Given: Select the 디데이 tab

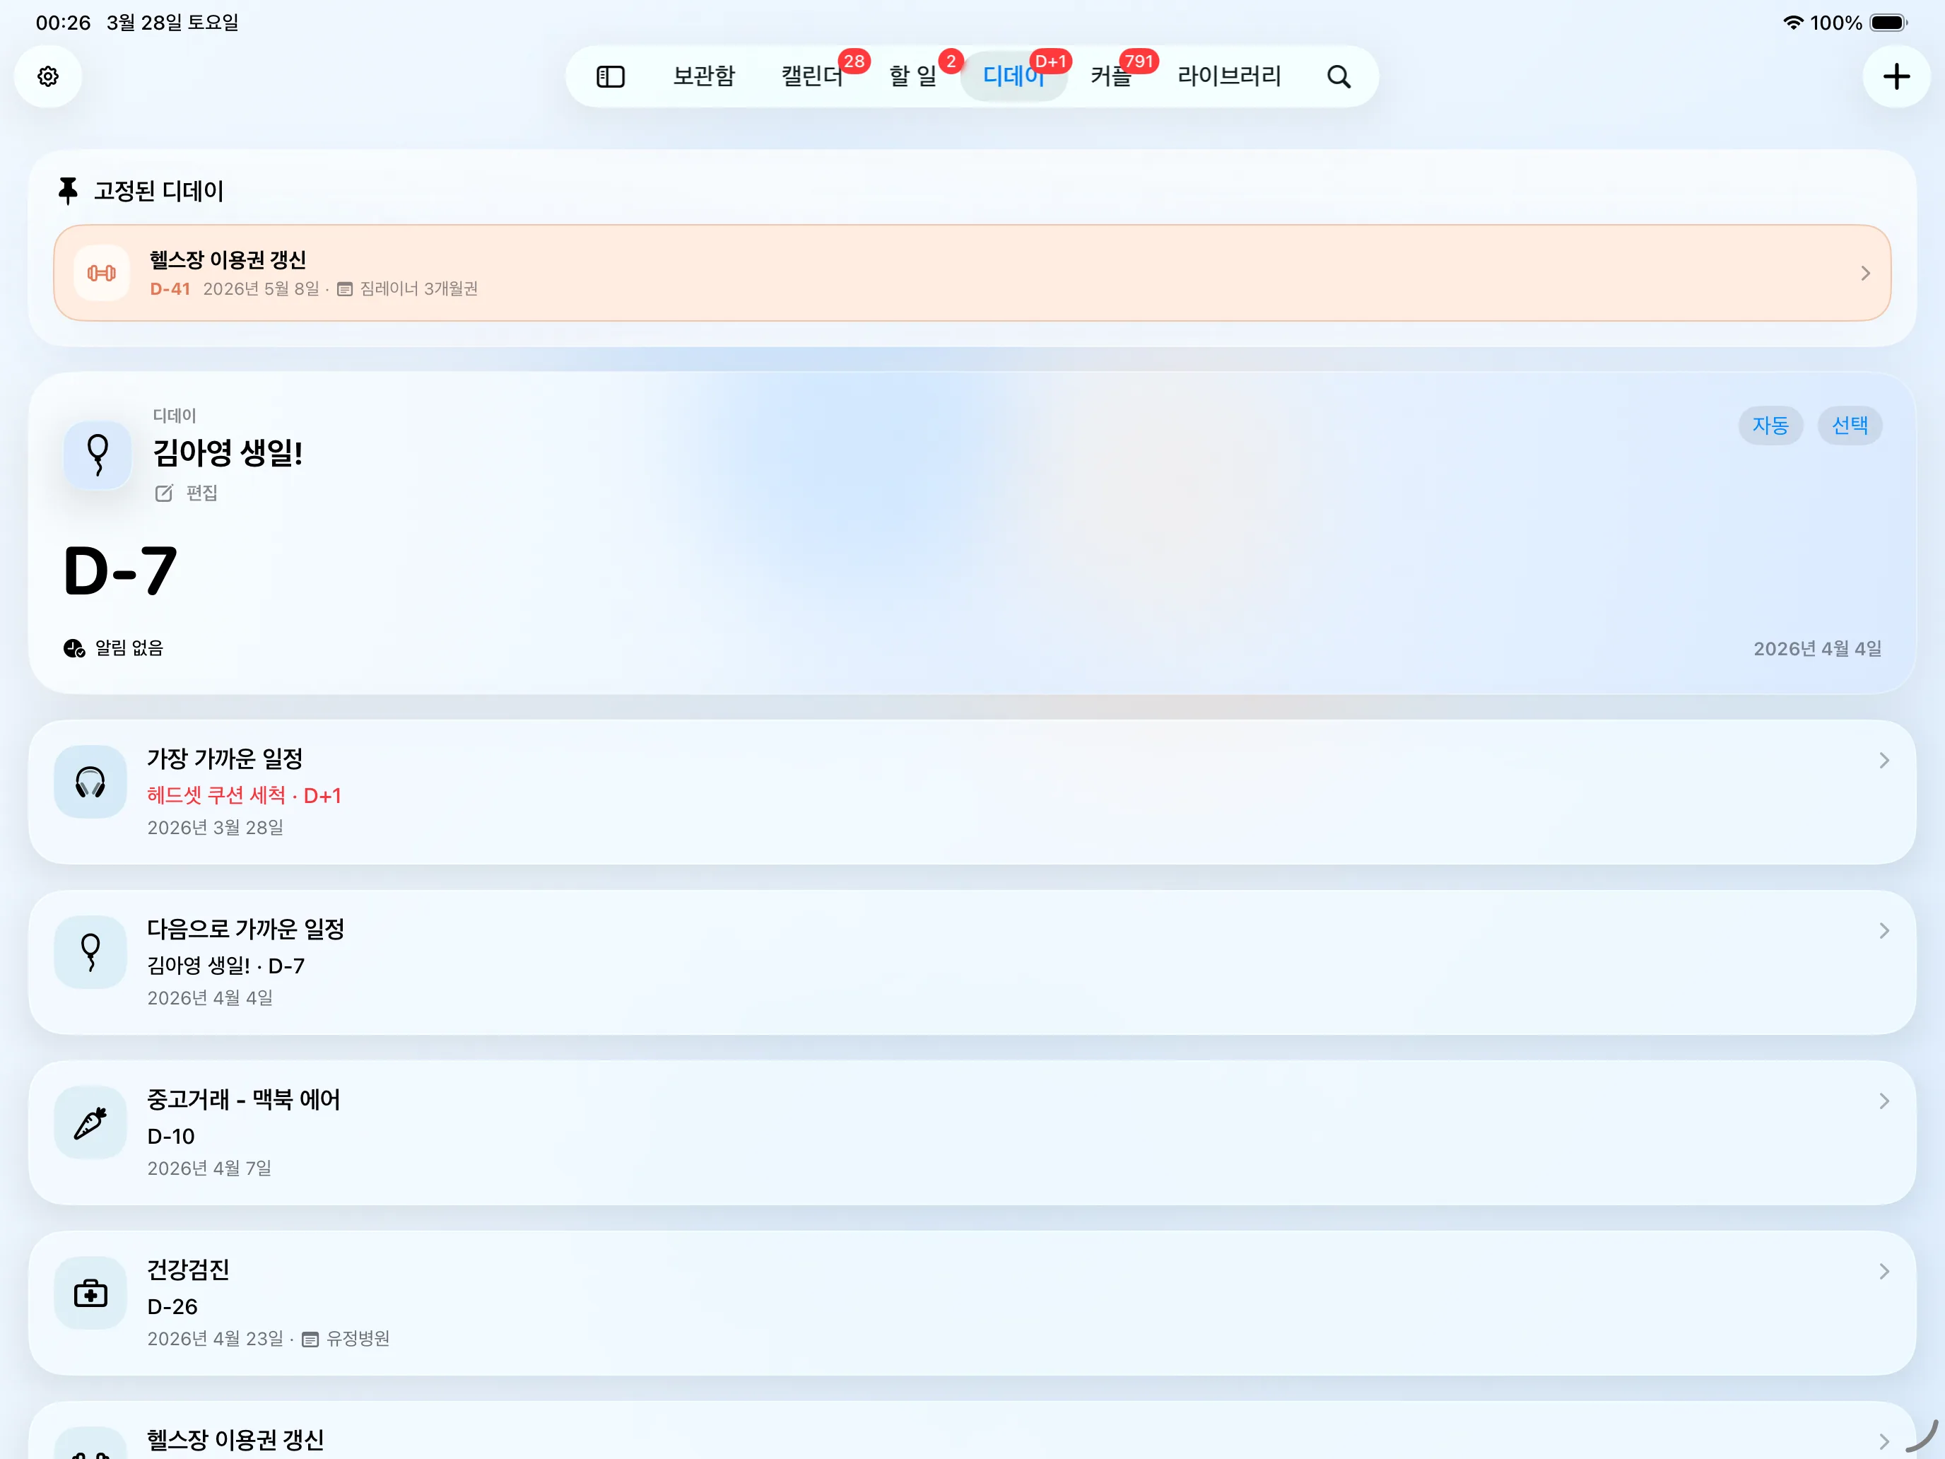Looking at the screenshot, I should pyautogui.click(x=1013, y=76).
